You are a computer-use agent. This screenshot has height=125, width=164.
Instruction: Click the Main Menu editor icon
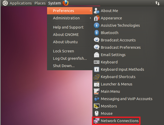96,91
